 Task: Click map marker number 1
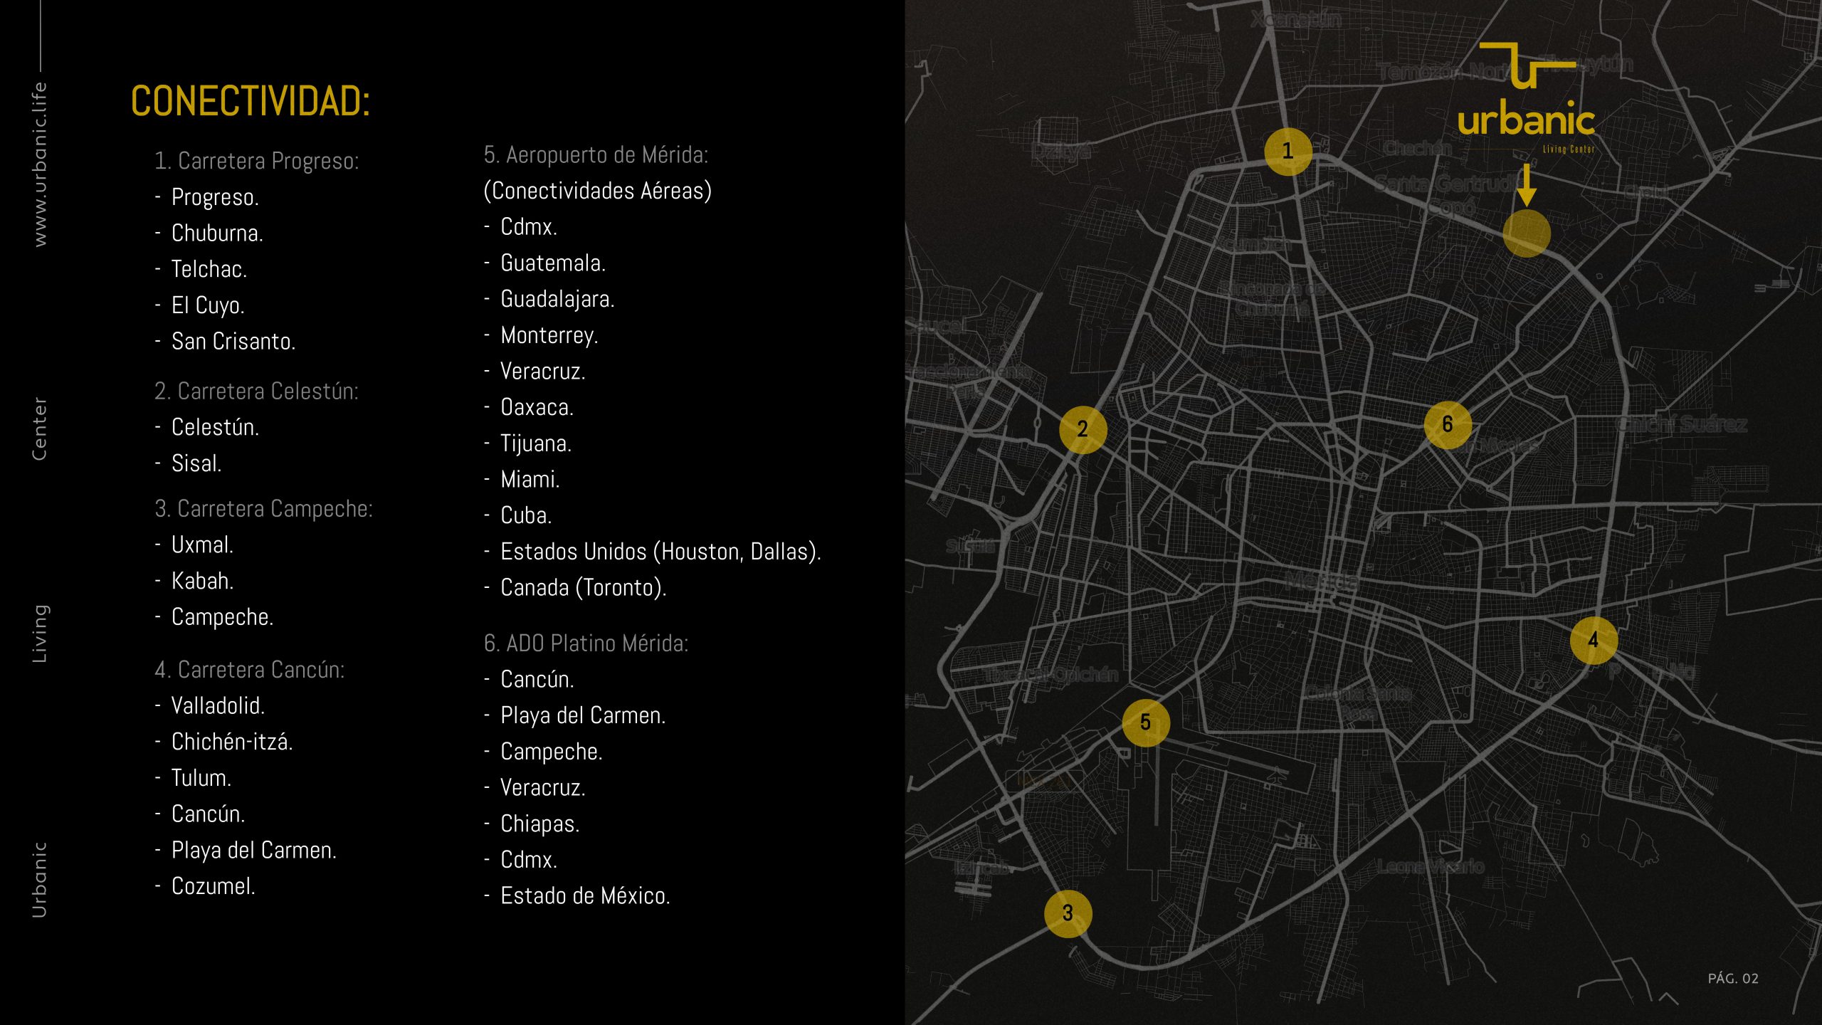1287,152
